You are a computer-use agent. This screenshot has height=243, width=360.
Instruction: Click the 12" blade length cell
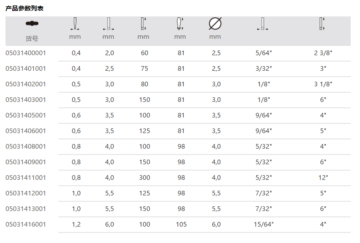pyautogui.click(x=323, y=178)
